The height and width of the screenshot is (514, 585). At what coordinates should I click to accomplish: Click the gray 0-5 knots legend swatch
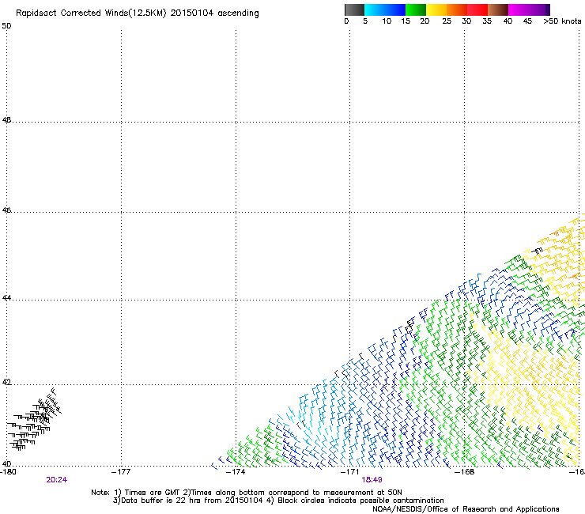pos(354,9)
